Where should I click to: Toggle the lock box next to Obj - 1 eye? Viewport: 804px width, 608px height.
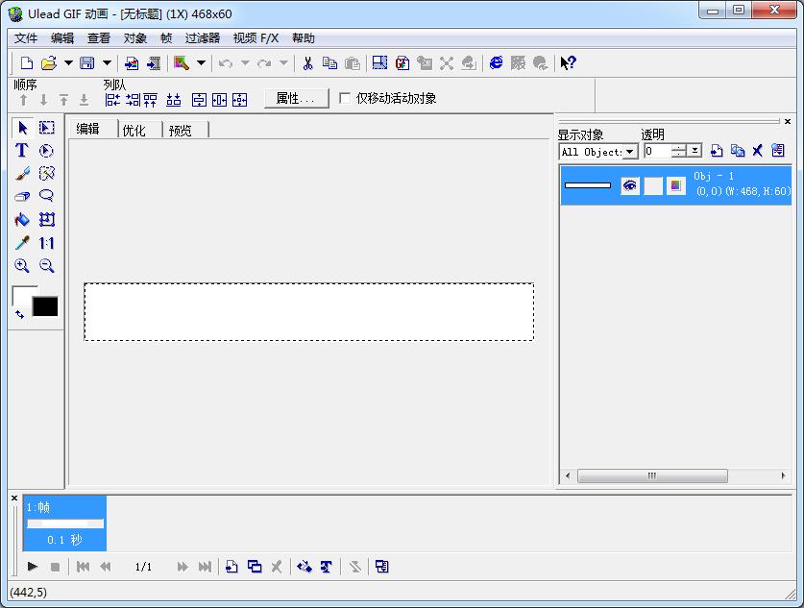pyautogui.click(x=653, y=186)
